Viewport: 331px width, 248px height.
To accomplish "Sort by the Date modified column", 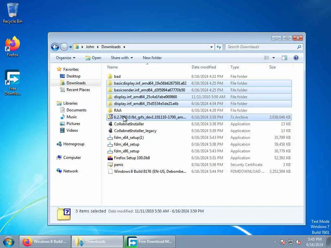I will (x=208, y=67).
